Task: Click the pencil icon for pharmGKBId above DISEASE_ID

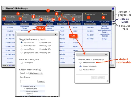Action: tap(86, 14)
